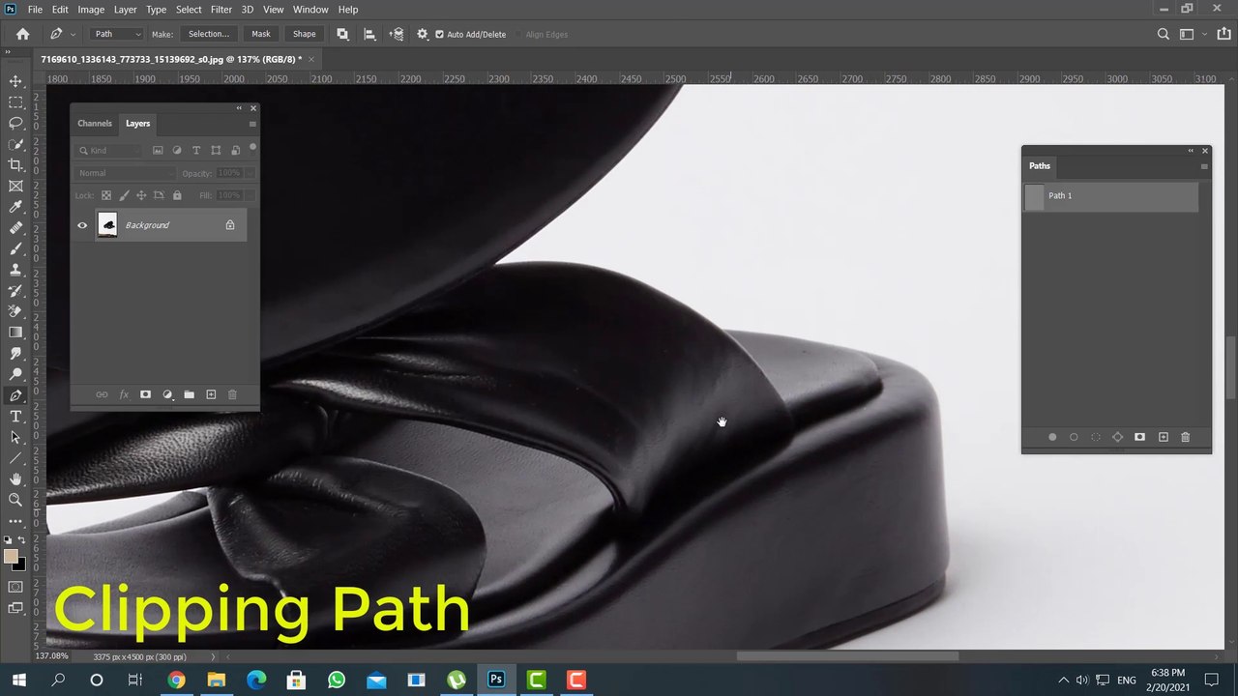Create new path in Paths panel
This screenshot has width=1238, height=696.
[x=1164, y=437]
